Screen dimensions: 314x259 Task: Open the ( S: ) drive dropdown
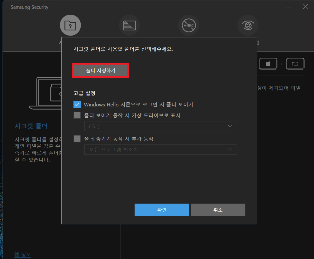pos(161,126)
